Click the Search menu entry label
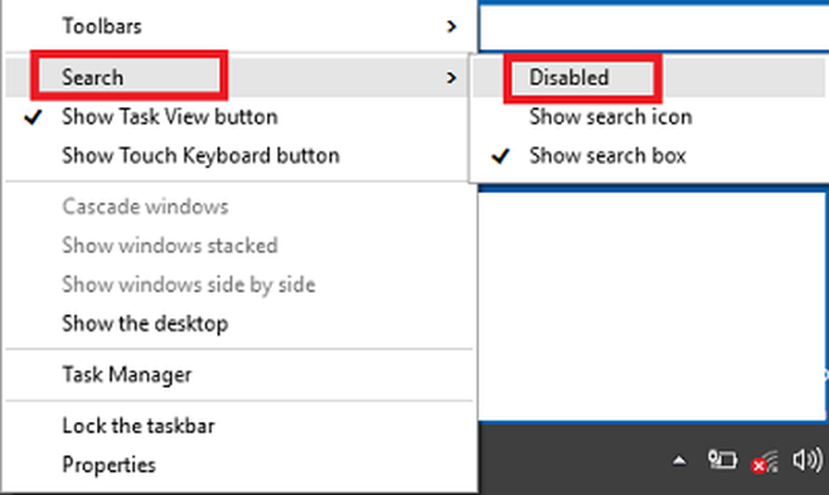This screenshot has height=495, width=829. point(93,78)
